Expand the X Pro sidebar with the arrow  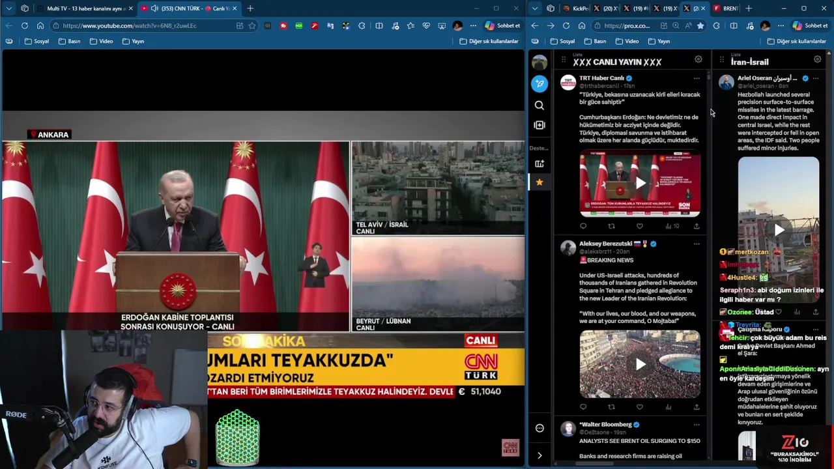(539, 455)
